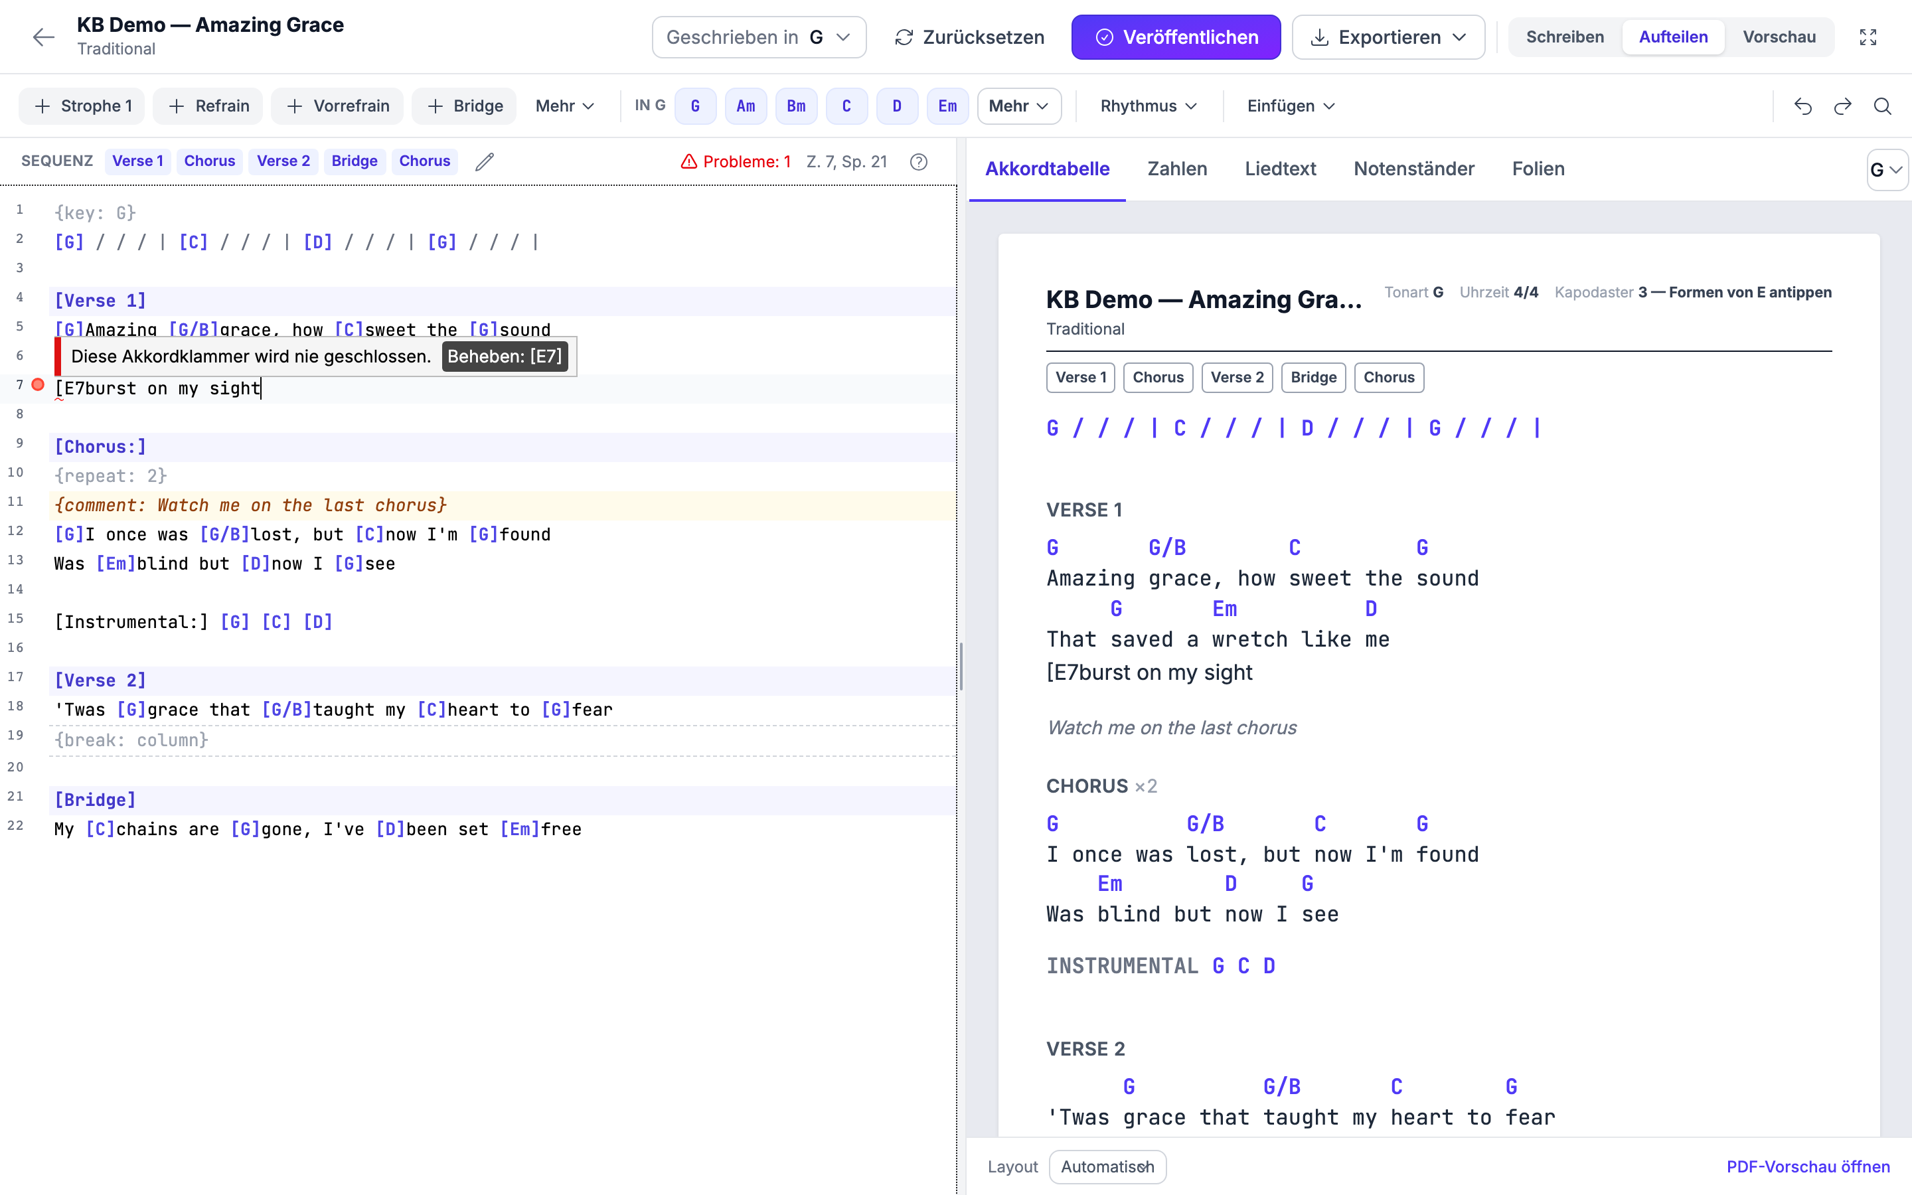The width and height of the screenshot is (1912, 1195).
Task: Insert the Am chord chip
Action: pos(745,106)
